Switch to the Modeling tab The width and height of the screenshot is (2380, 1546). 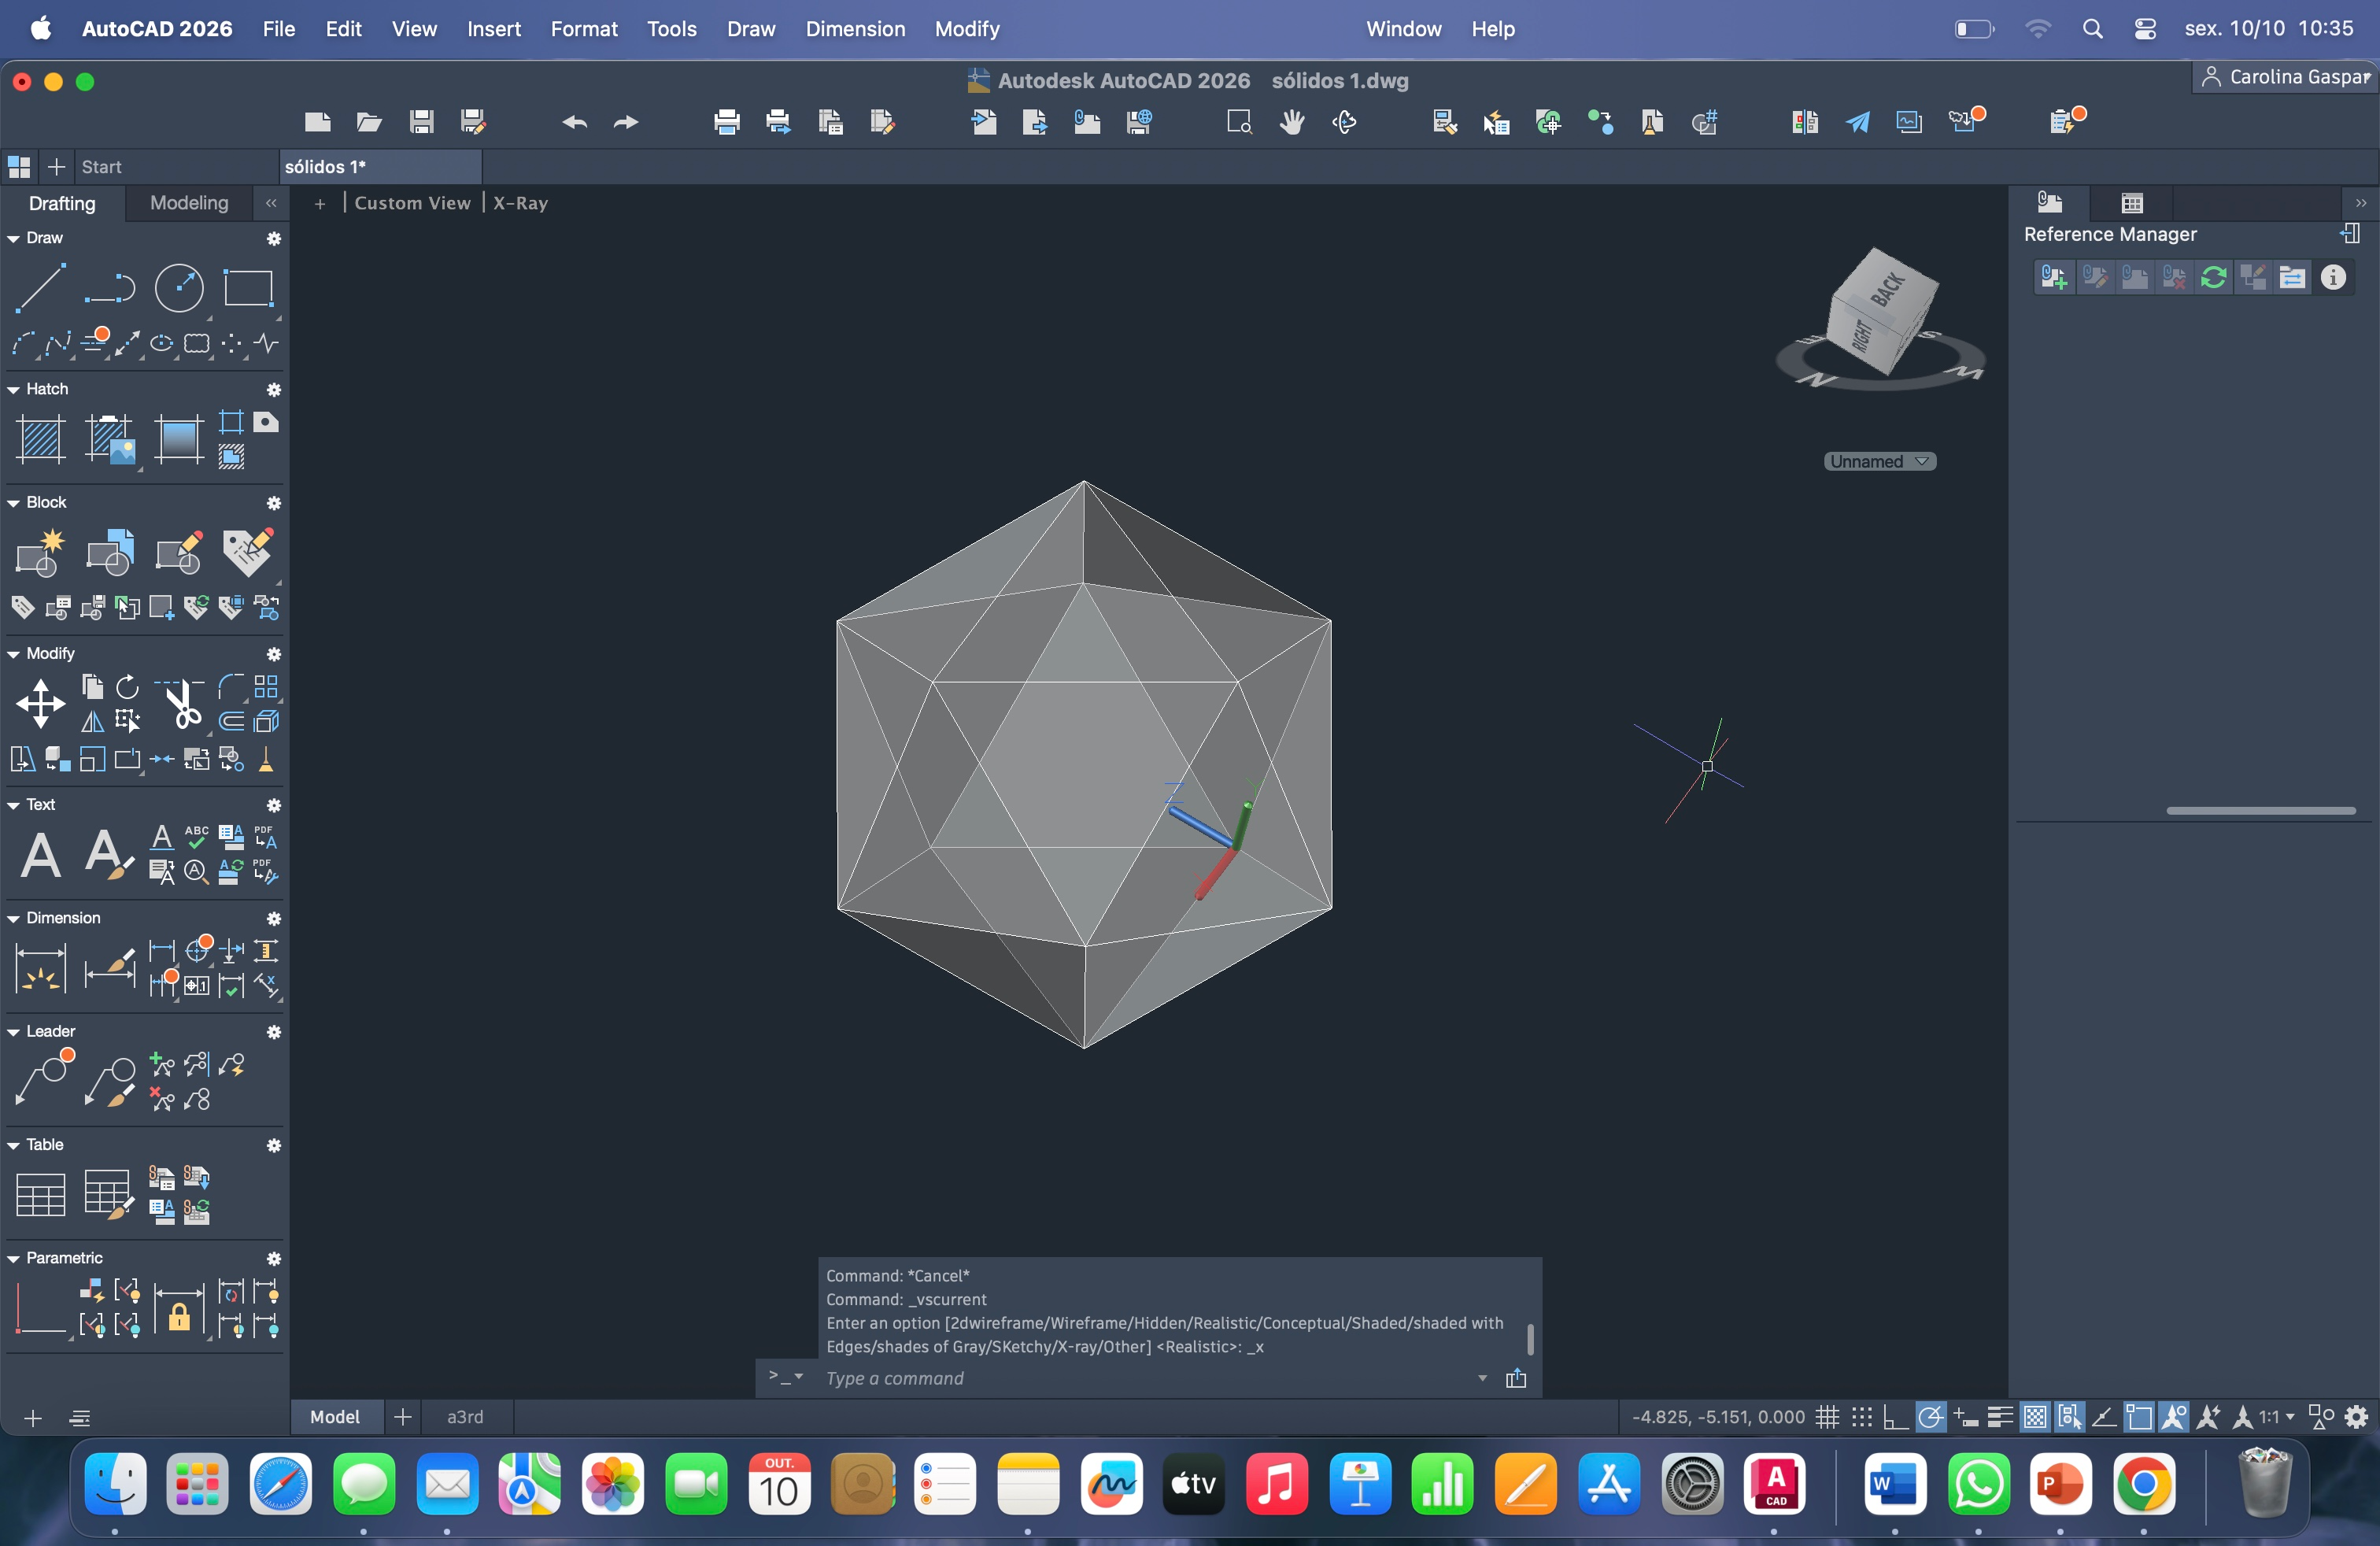pos(189,203)
